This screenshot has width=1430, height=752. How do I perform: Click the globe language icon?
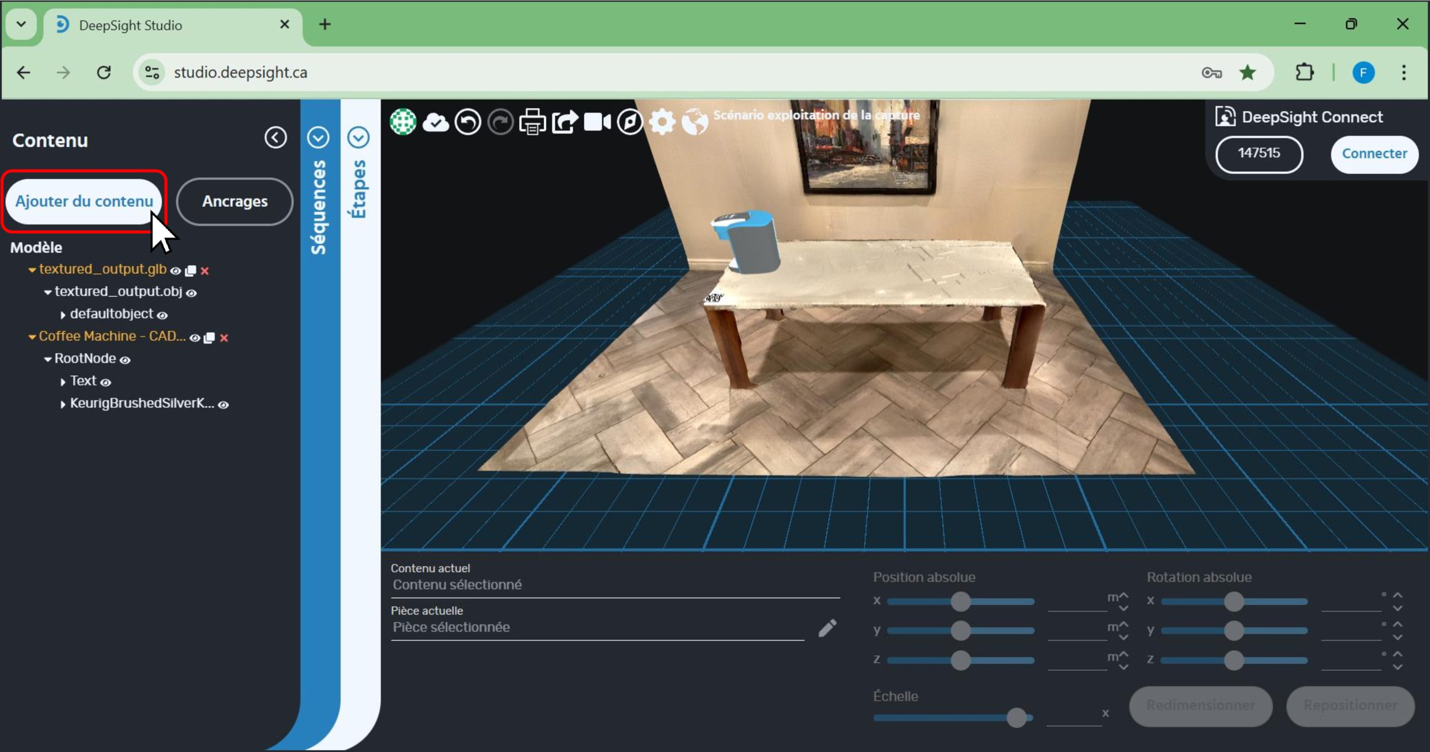[x=694, y=122]
